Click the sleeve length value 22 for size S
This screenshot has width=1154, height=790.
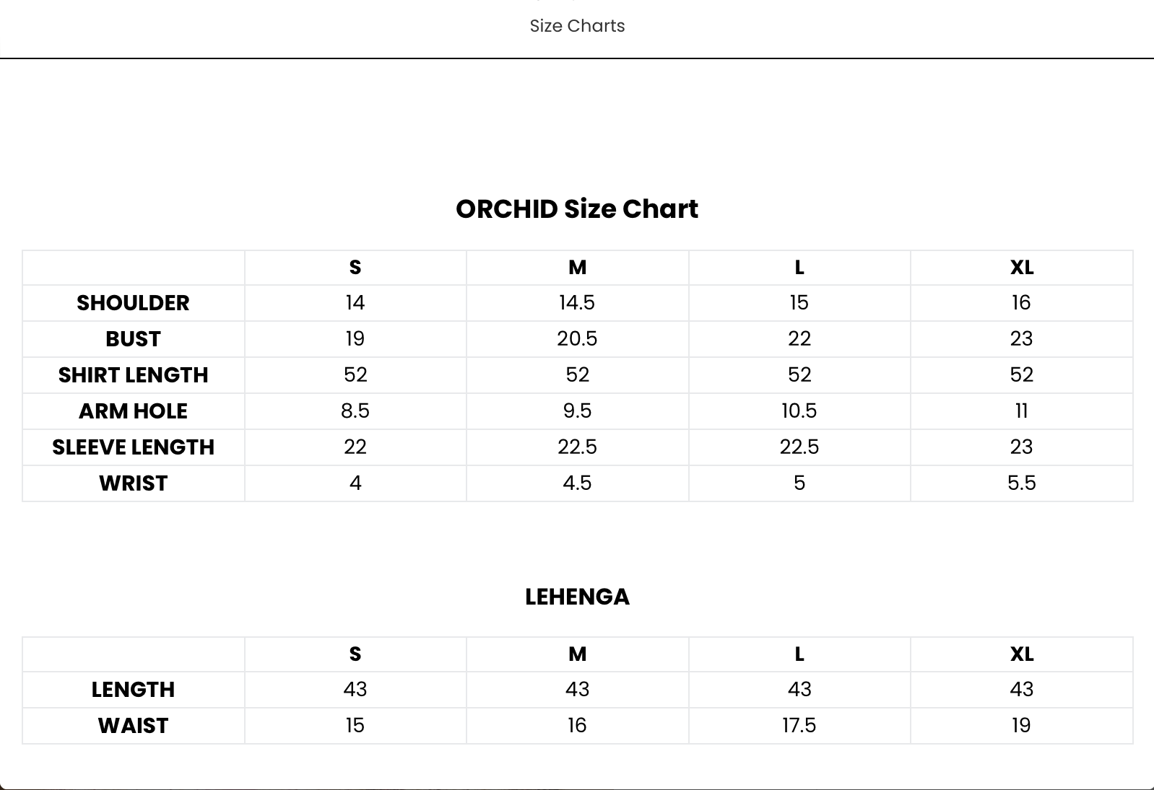coord(355,447)
